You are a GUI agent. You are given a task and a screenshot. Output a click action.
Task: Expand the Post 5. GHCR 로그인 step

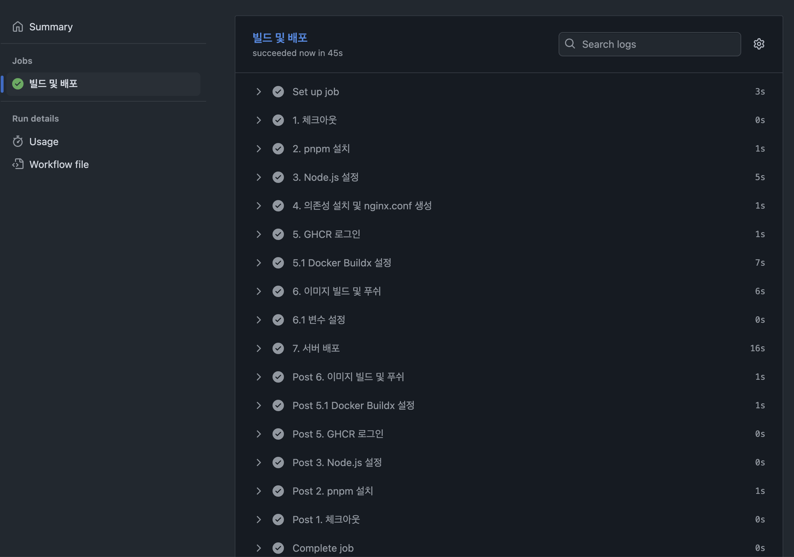(x=259, y=434)
